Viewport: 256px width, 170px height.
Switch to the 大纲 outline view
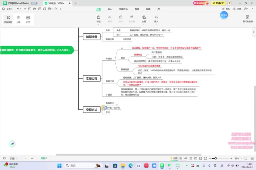(18, 19)
